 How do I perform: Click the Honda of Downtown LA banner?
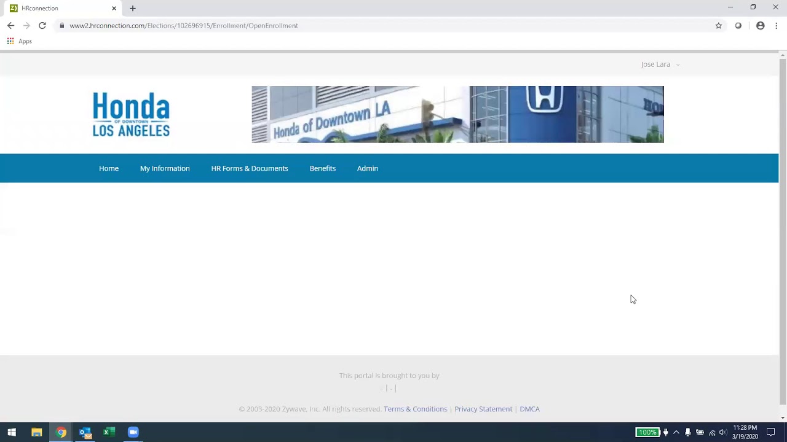[x=457, y=114]
